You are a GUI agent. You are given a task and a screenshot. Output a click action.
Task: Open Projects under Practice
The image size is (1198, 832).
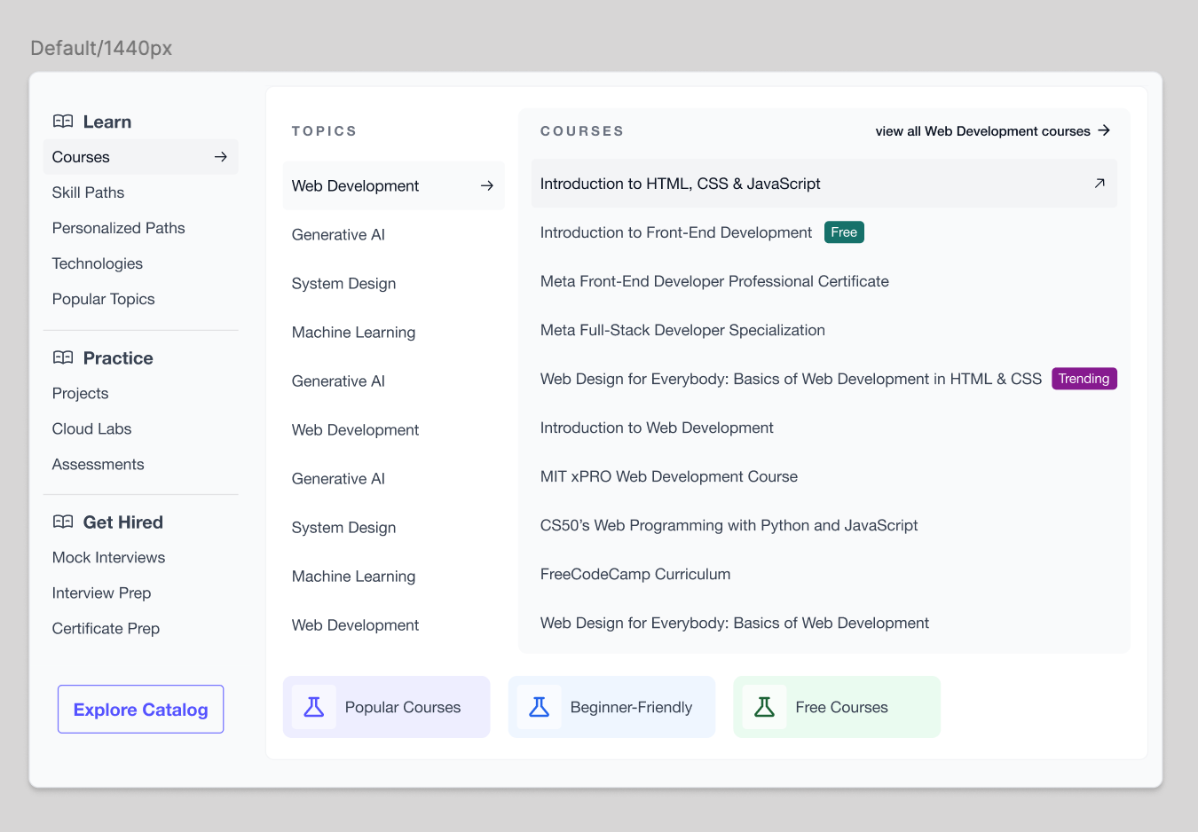coord(81,393)
